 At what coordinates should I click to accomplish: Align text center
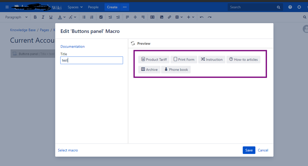(135, 17)
